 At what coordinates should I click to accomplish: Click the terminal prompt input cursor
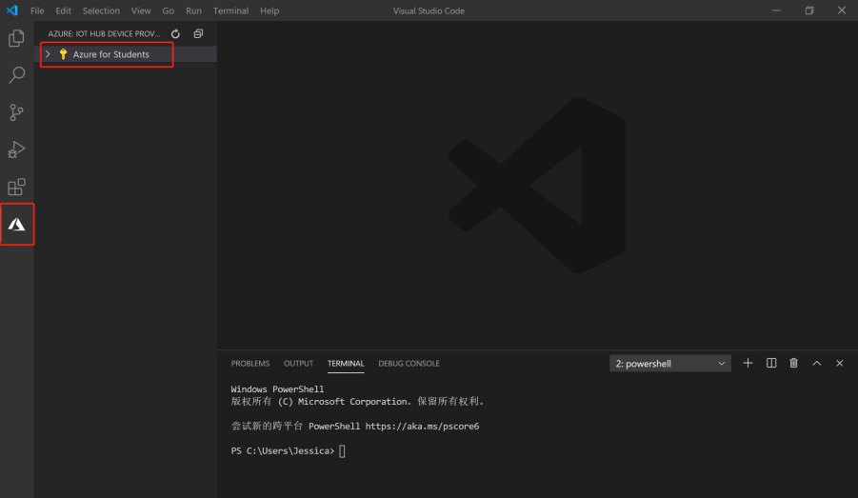[342, 451]
